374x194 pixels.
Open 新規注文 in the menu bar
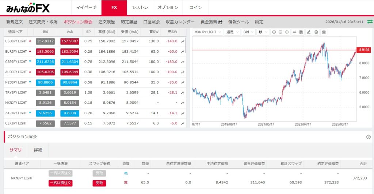pos(15,22)
